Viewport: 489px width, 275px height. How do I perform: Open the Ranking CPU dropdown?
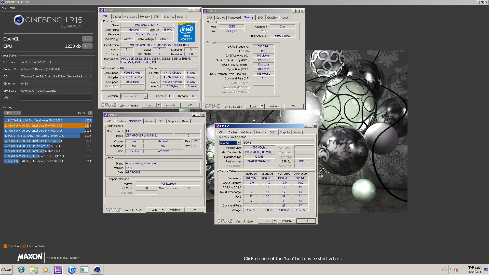pos(12,113)
